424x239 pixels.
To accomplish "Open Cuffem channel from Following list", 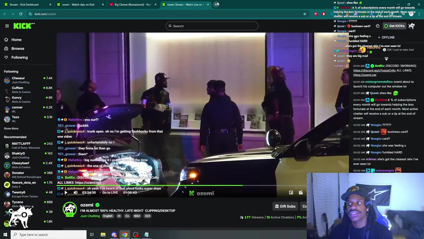I will [28, 90].
